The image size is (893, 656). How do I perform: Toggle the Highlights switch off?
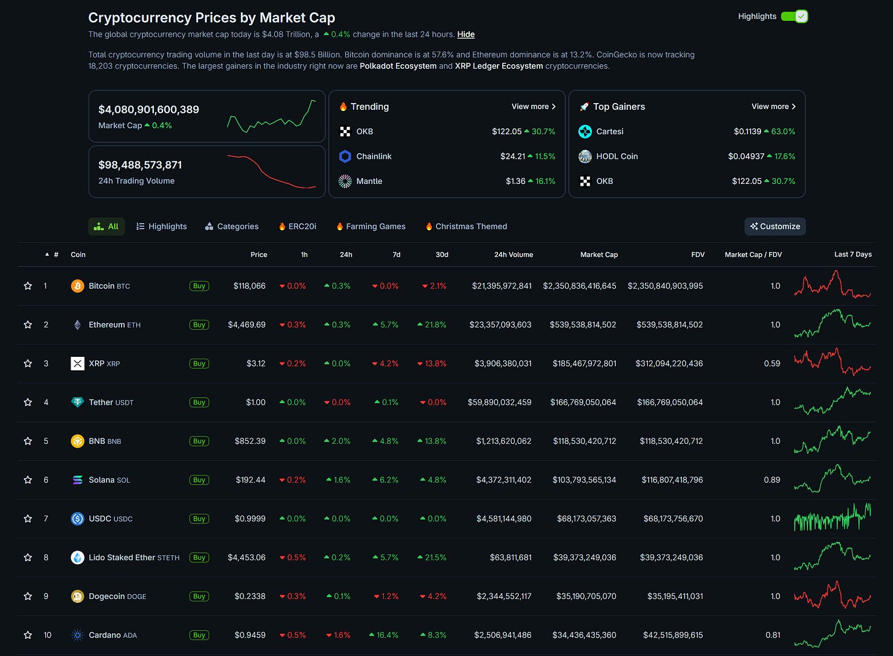coord(794,17)
